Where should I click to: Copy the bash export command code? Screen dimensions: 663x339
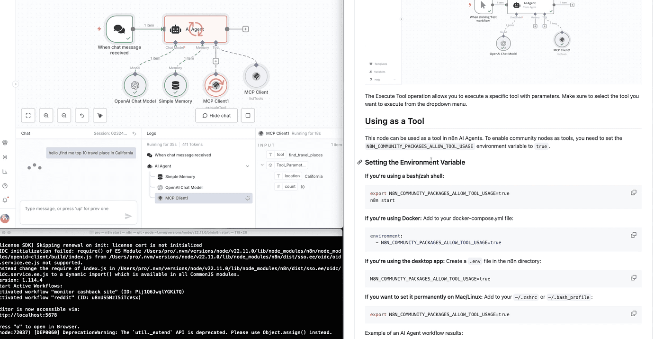click(633, 192)
